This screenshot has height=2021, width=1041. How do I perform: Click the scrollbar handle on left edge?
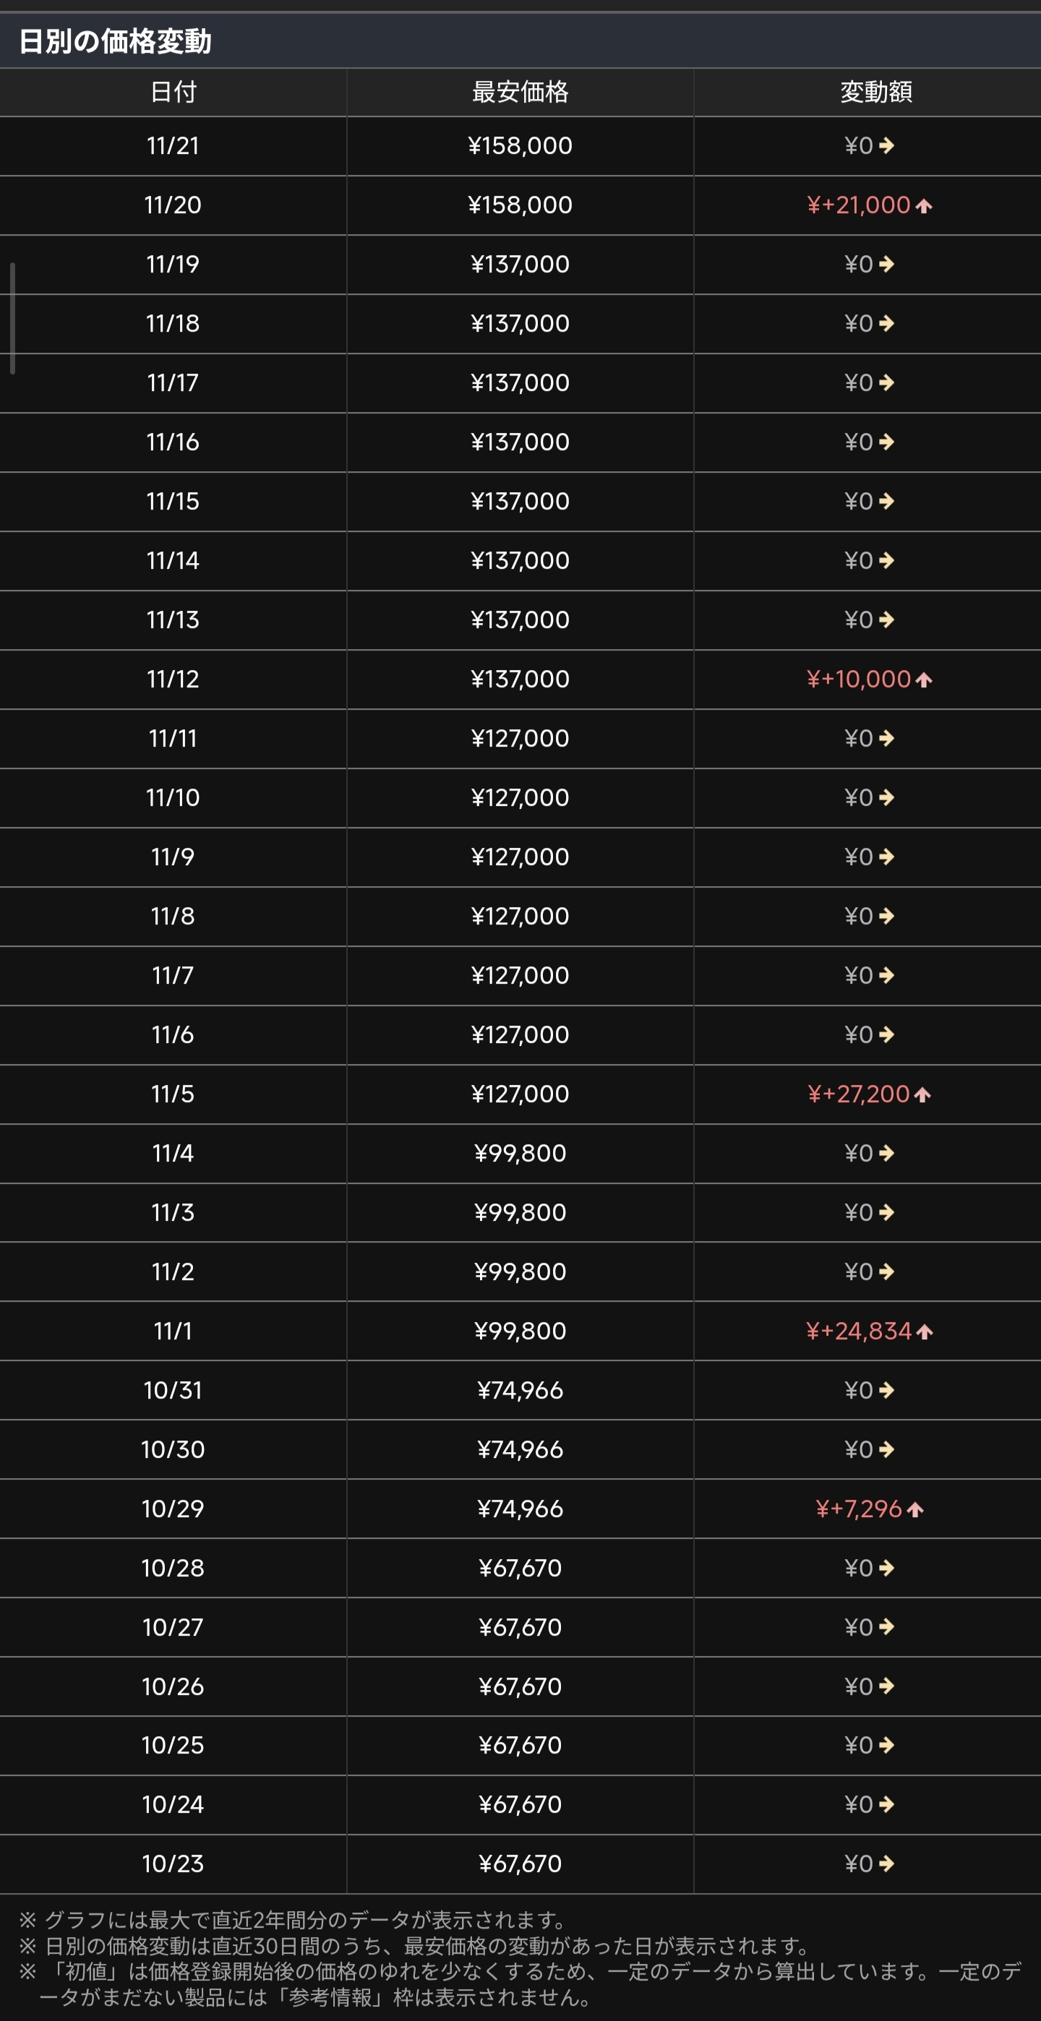(x=12, y=319)
